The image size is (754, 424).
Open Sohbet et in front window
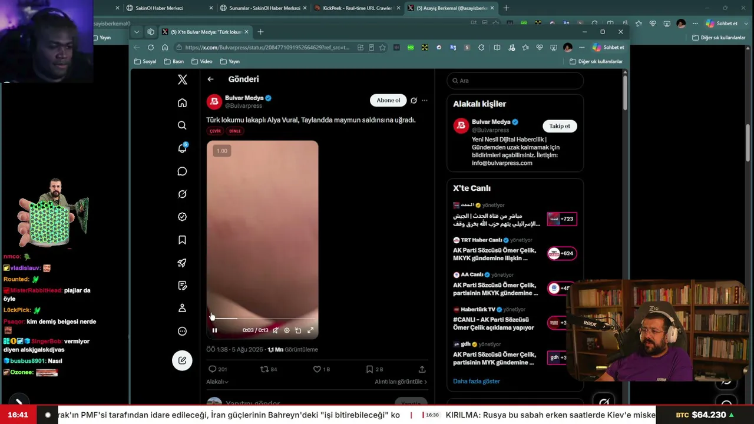(x=609, y=48)
